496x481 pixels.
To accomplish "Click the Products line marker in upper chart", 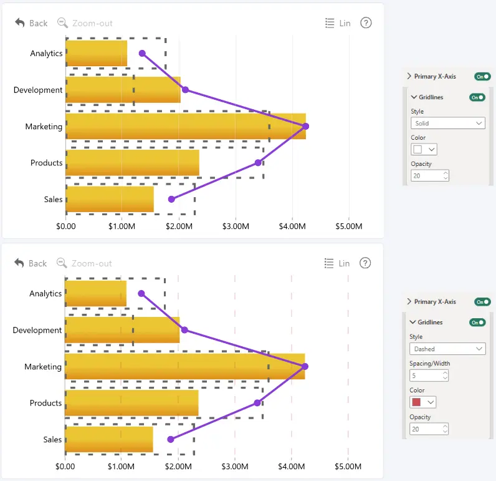I will click(258, 163).
